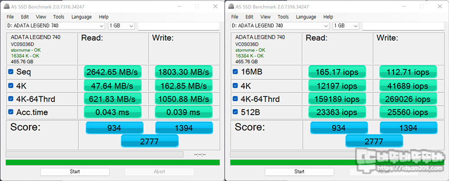
Task: Uncheck the Seq test checkbox in left window
Action: coord(10,72)
